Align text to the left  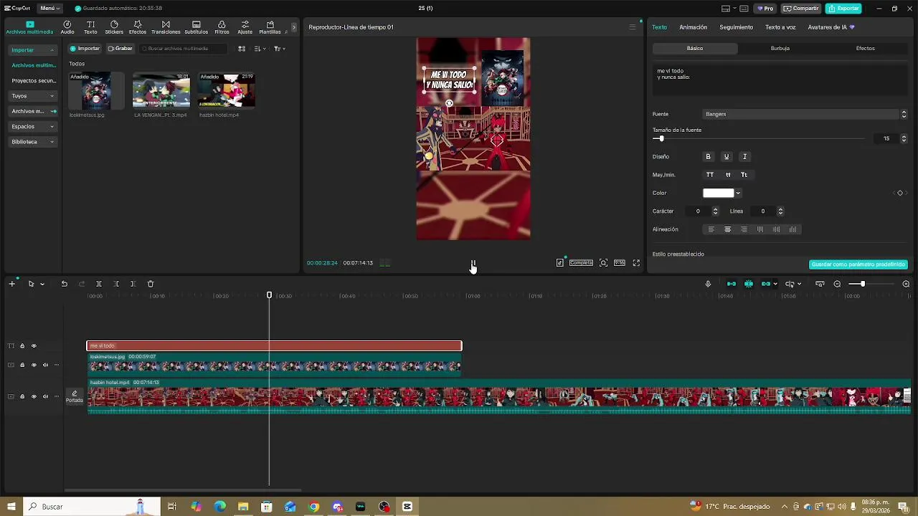tap(711, 229)
